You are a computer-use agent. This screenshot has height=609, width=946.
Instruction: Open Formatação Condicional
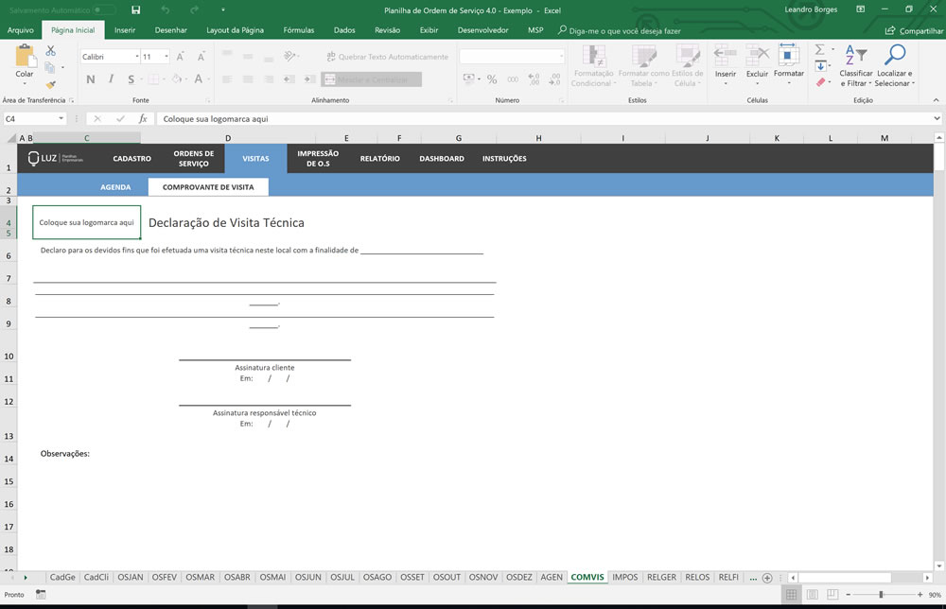pyautogui.click(x=593, y=66)
